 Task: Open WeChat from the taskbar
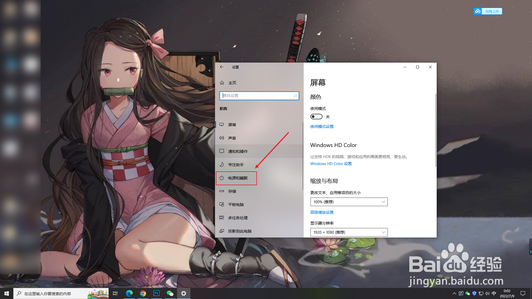pos(170,293)
